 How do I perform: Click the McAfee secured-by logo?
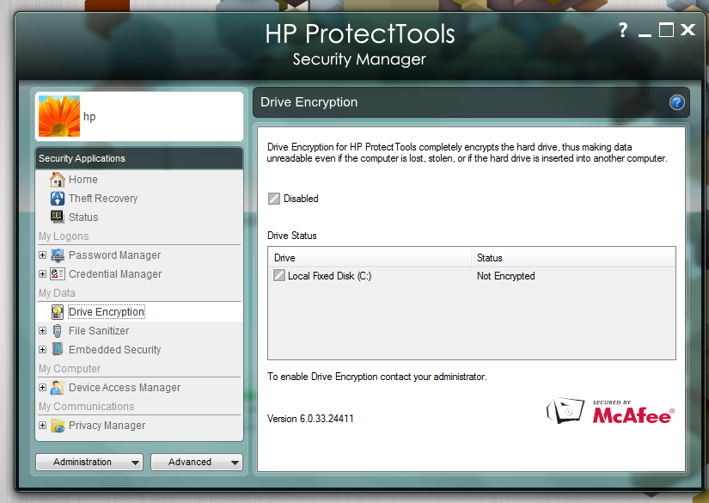pyautogui.click(x=611, y=411)
